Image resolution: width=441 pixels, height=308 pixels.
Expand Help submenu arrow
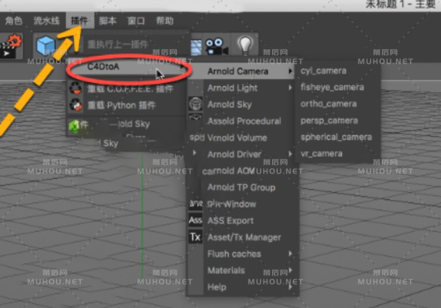click(290, 287)
